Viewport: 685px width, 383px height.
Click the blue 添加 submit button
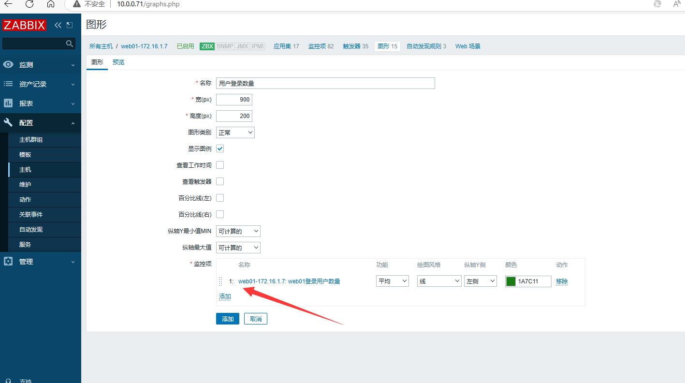pyautogui.click(x=228, y=319)
